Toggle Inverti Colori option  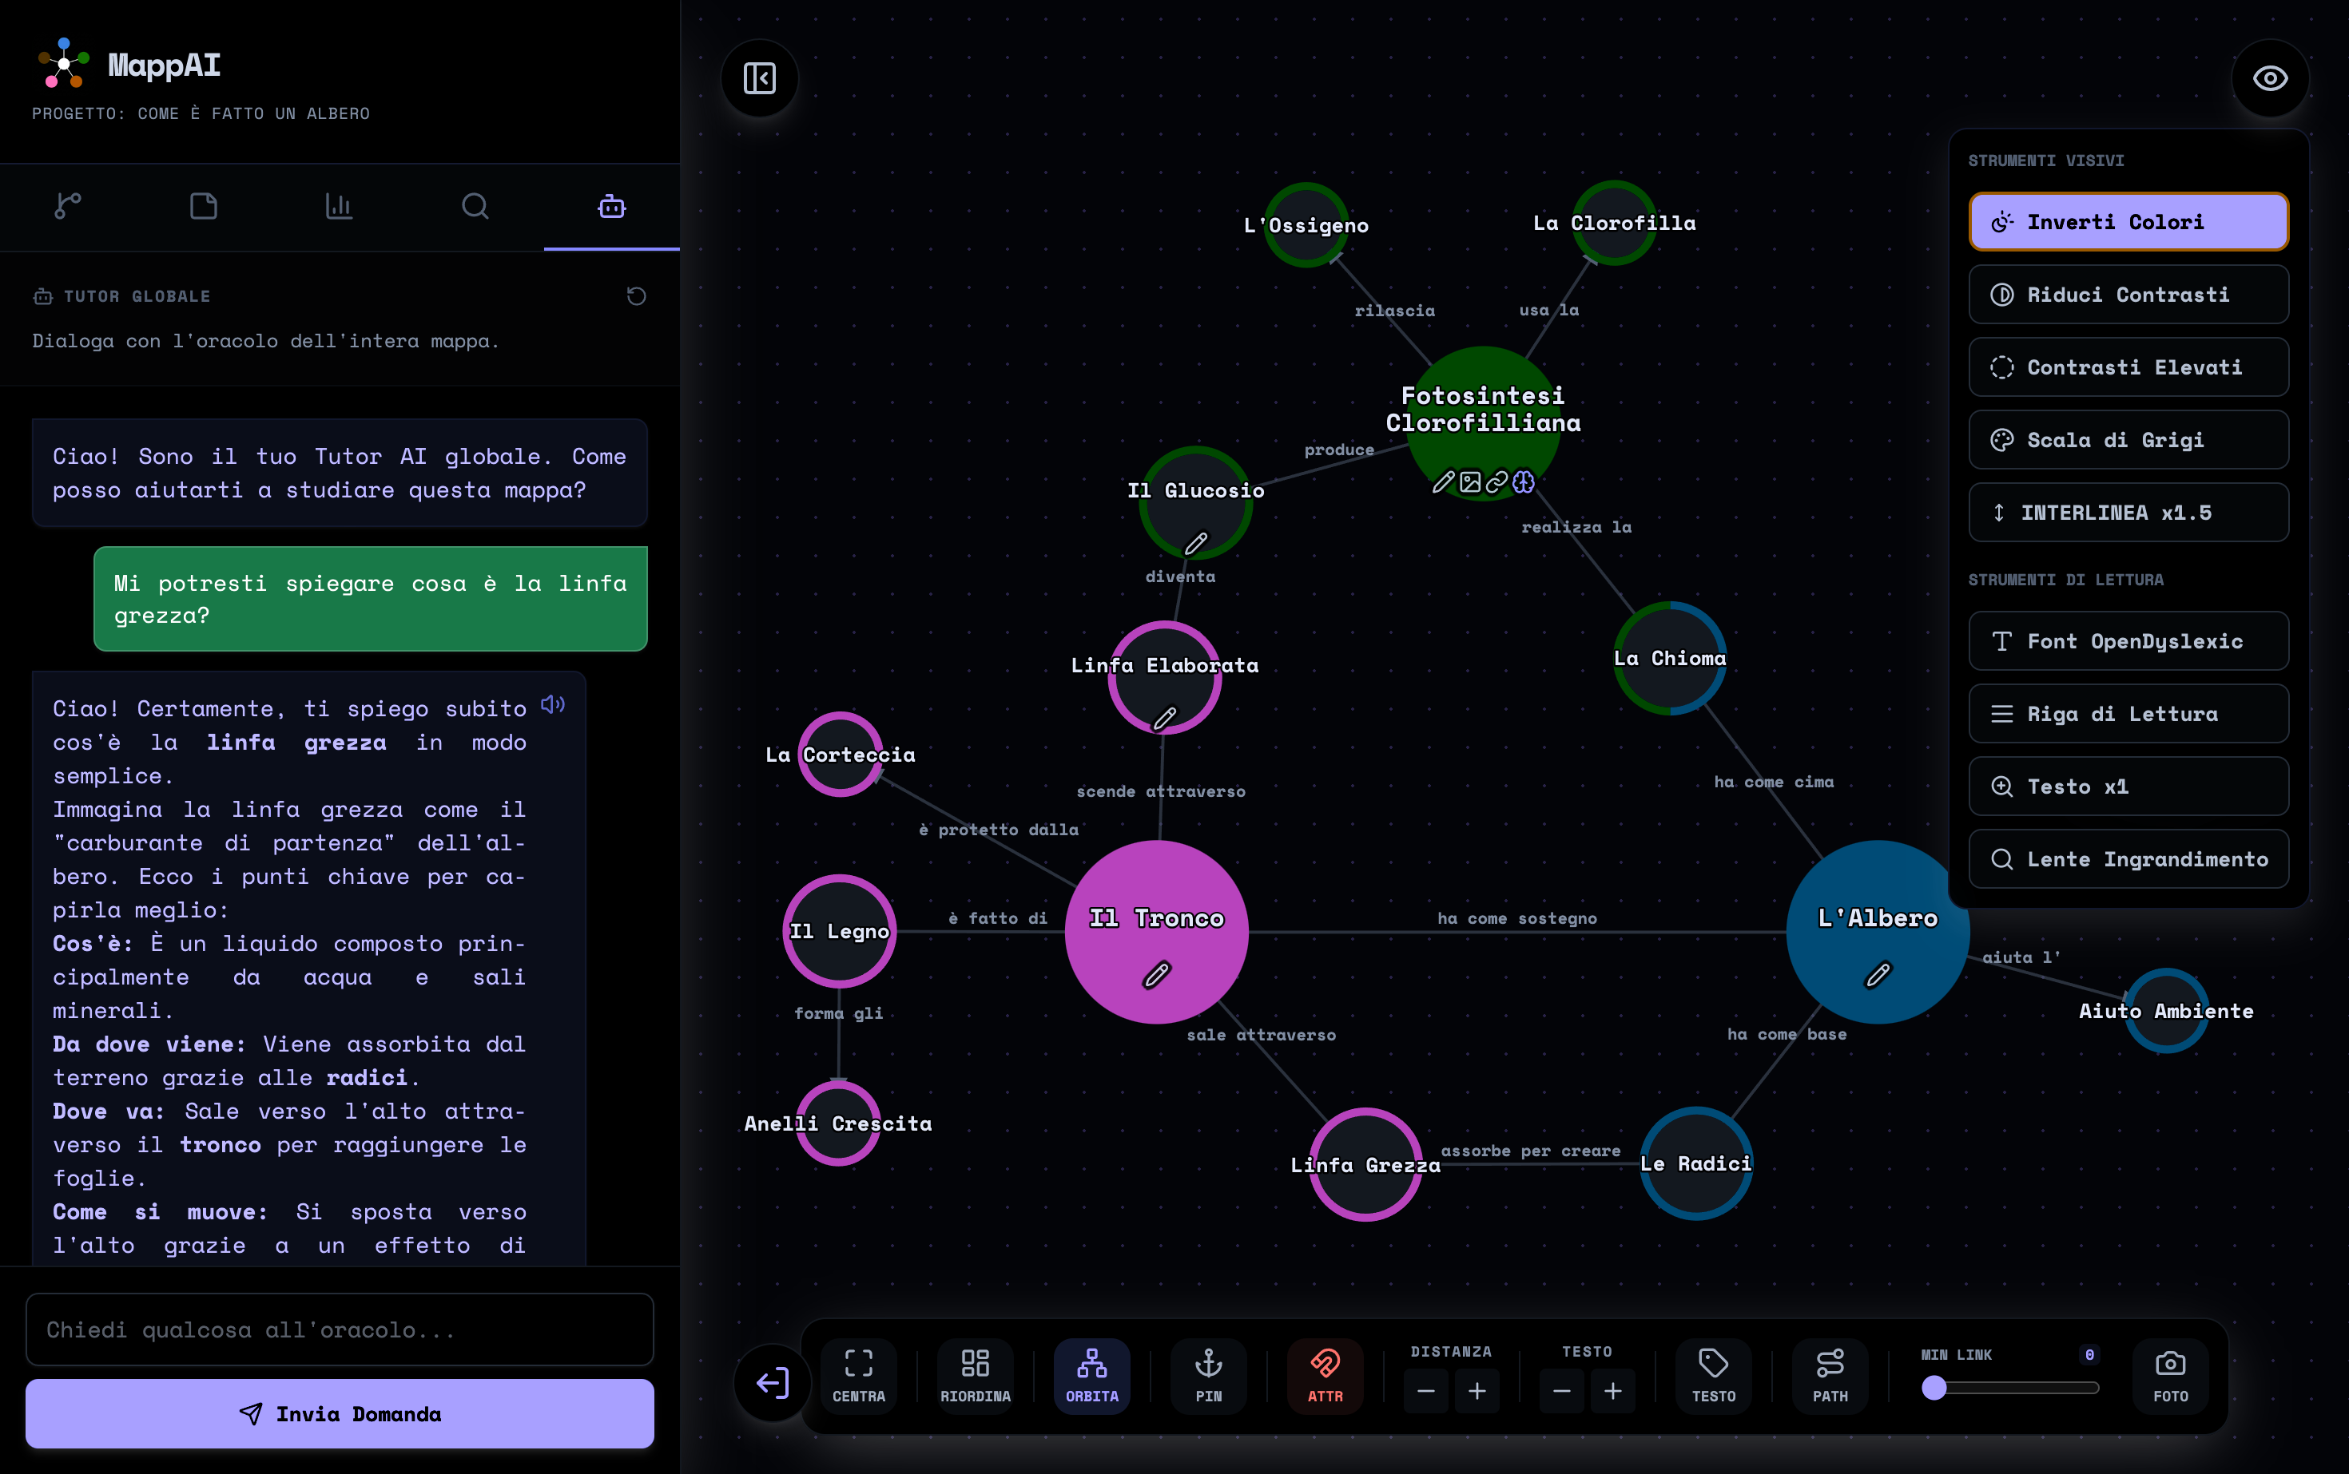pyautogui.click(x=2128, y=222)
